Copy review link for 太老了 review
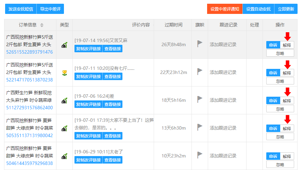The height and width of the screenshot is (170, 303). [x=88, y=160]
